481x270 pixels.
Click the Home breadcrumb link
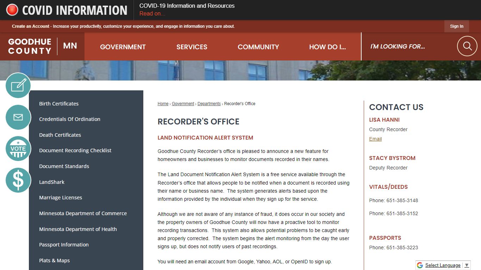point(163,104)
